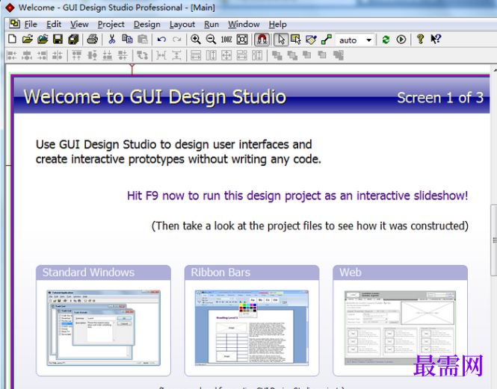Screen dimensions: 497x389
Task: Click the bring to front icon
Action: pos(277,55)
